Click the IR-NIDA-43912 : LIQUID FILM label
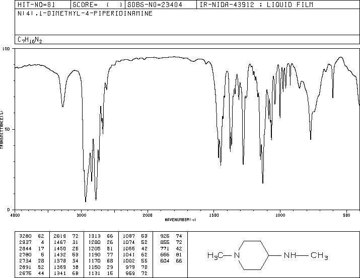The height and width of the screenshot is (278, 360). pos(256,5)
